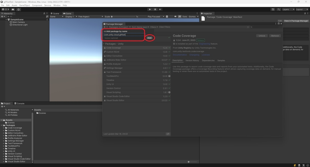The width and height of the screenshot is (310, 167).
Task: Open the Samples tab
Action: [221, 60]
